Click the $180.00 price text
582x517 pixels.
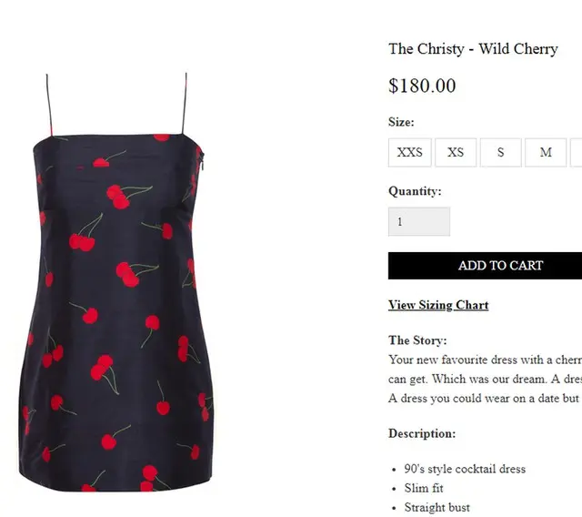(422, 86)
